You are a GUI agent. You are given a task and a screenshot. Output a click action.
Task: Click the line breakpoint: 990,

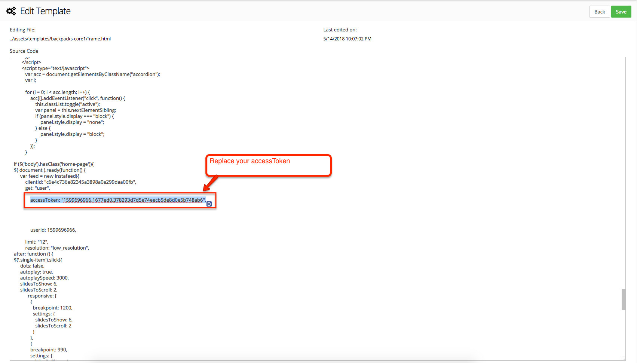tap(49, 350)
